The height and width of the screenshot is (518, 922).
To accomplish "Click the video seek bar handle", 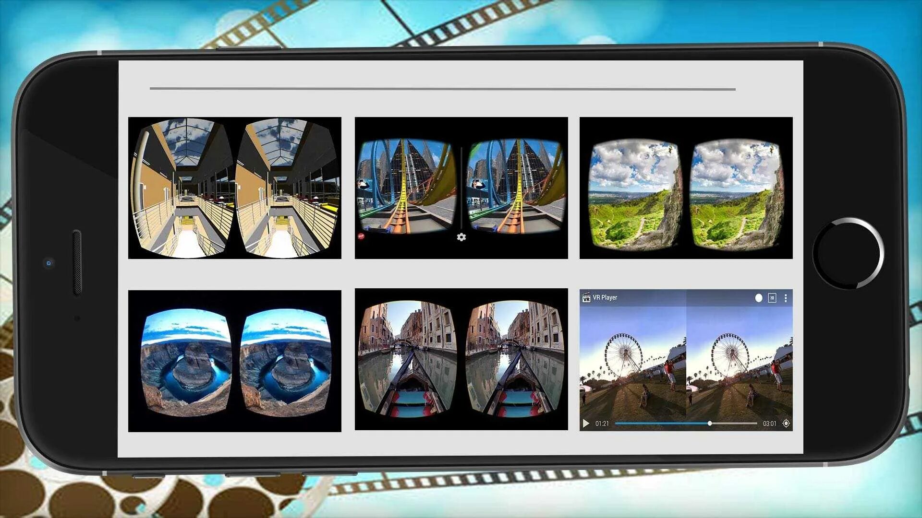I will pyautogui.click(x=709, y=424).
